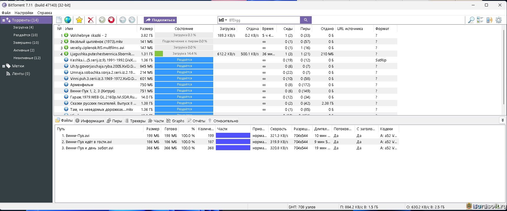Viewport: 507px width, 211px height.
Task: Open the gear Preferences icon
Action: pyautogui.click(x=499, y=20)
